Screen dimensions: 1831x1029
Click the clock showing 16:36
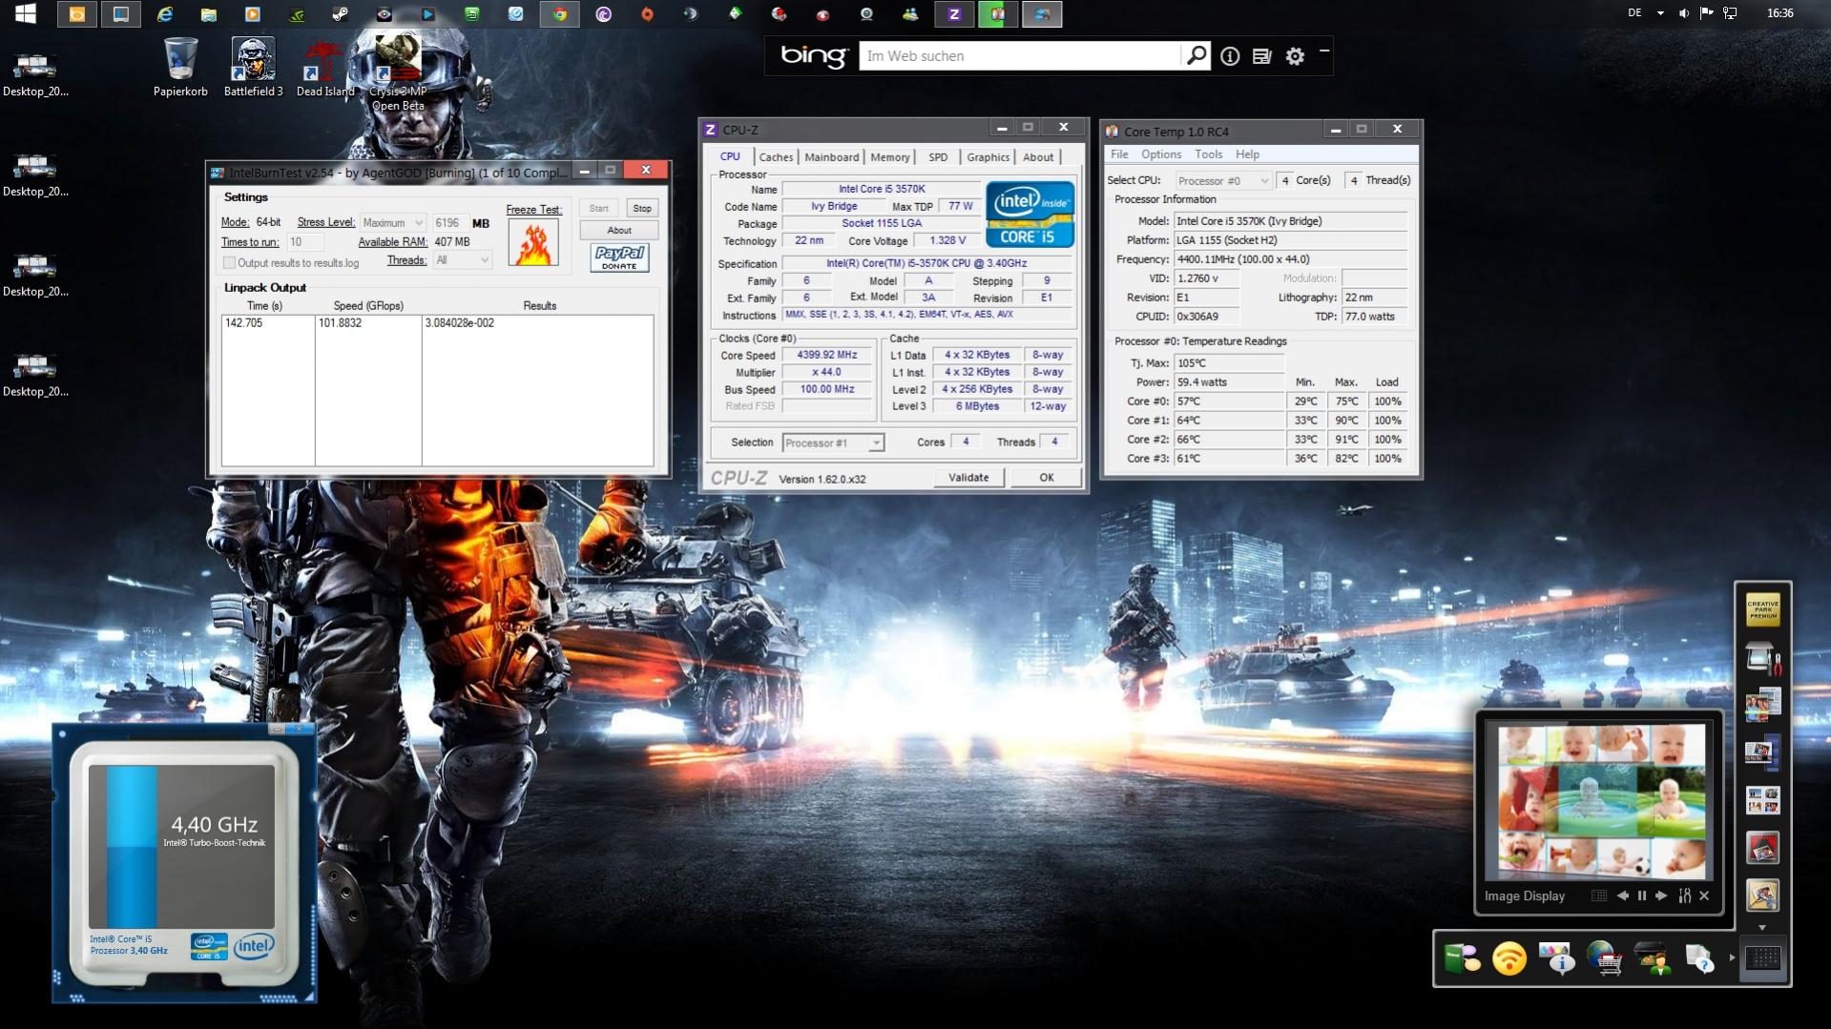tap(1779, 13)
